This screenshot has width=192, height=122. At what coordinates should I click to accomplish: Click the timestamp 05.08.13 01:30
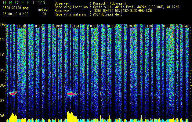point(16,14)
